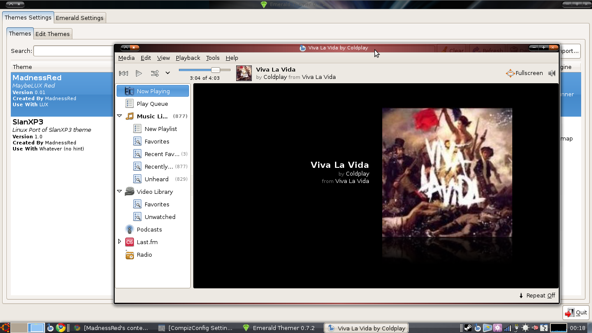Expand the Last.fm tree arrow

click(x=120, y=242)
